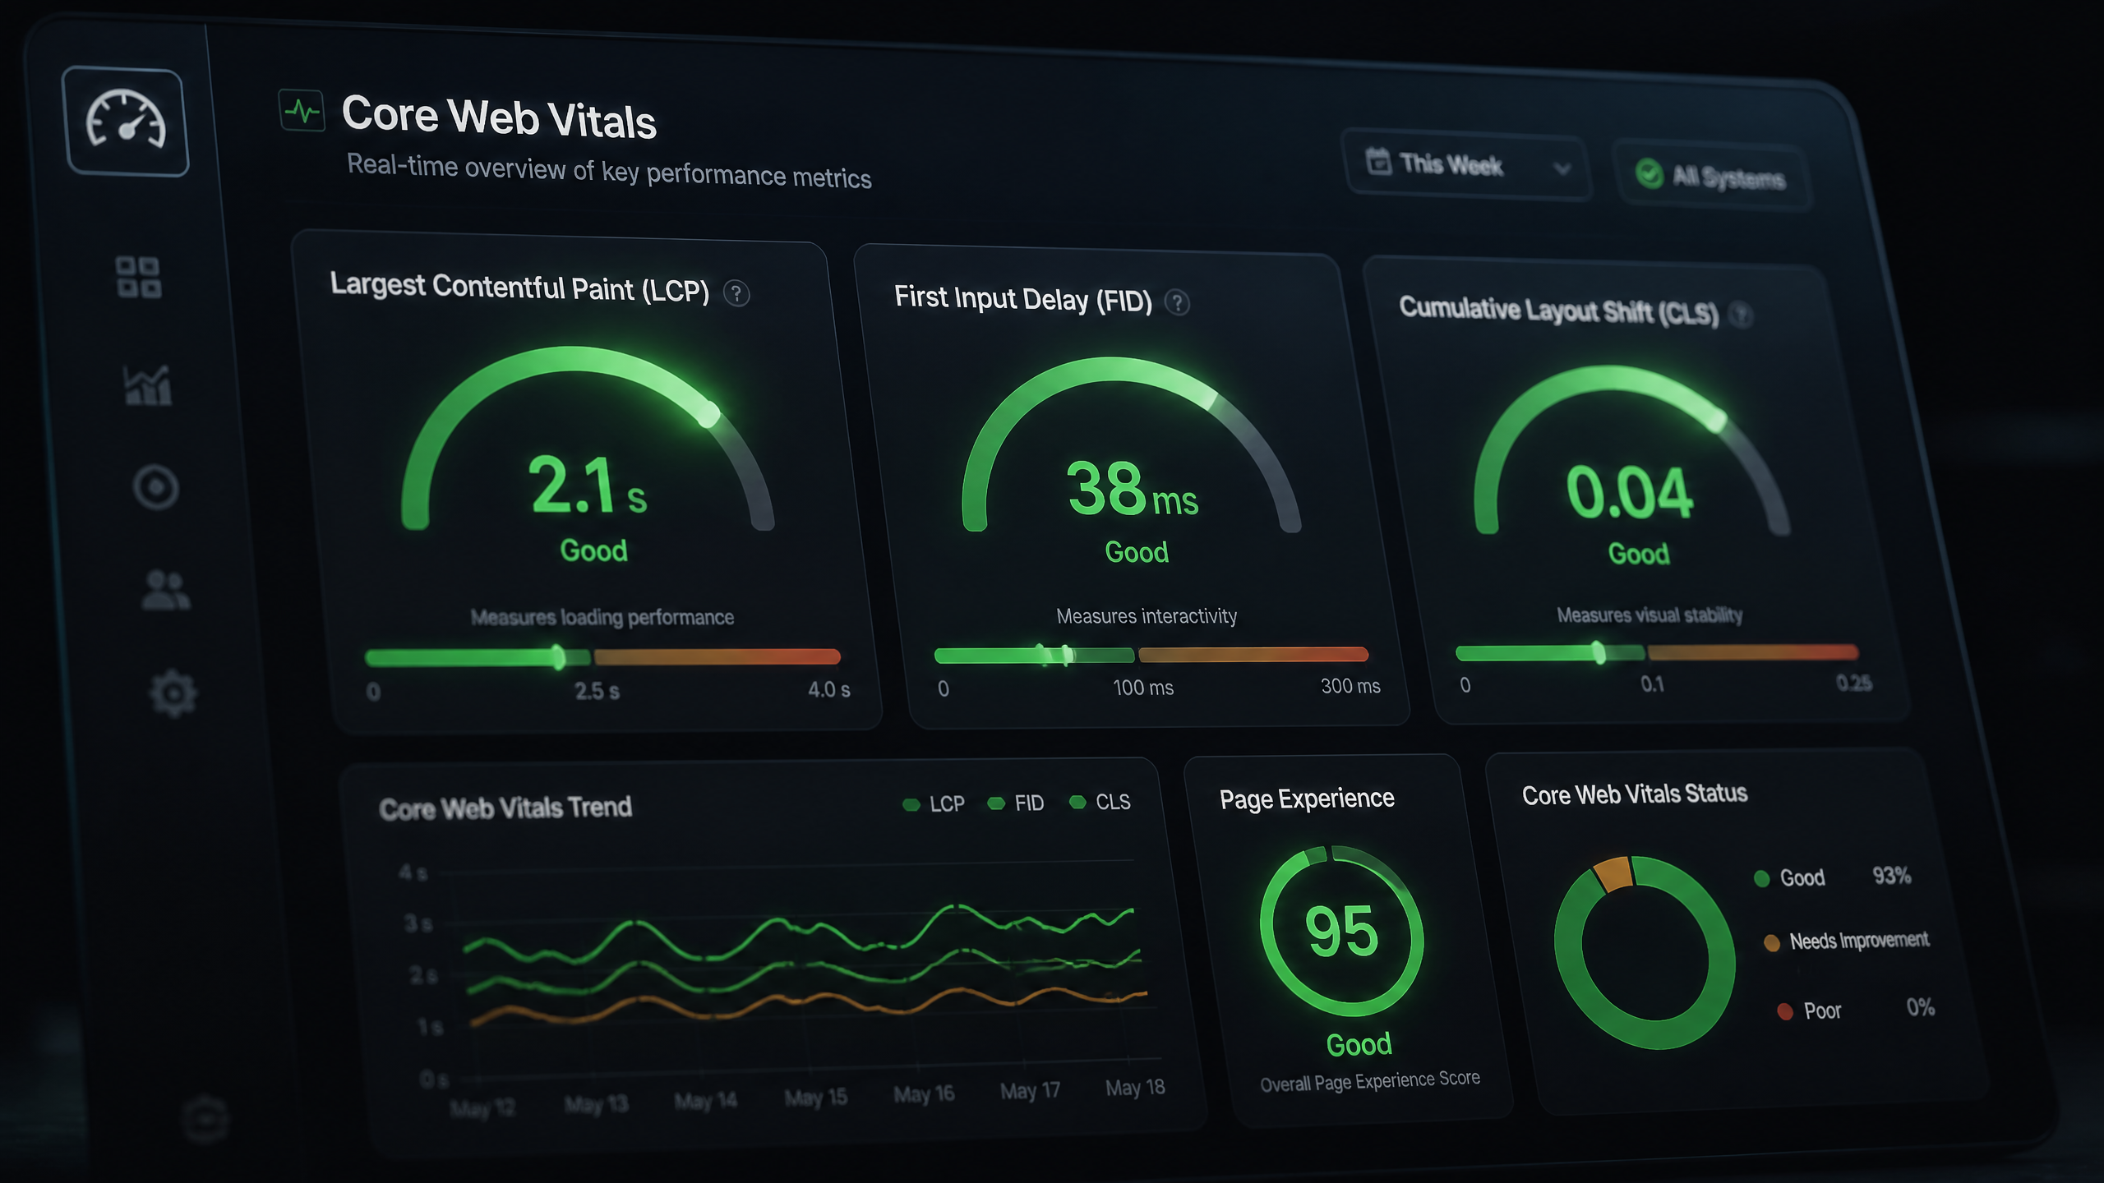The height and width of the screenshot is (1183, 2104).
Task: Click the CLS threshold slider handle
Action: click(1599, 652)
